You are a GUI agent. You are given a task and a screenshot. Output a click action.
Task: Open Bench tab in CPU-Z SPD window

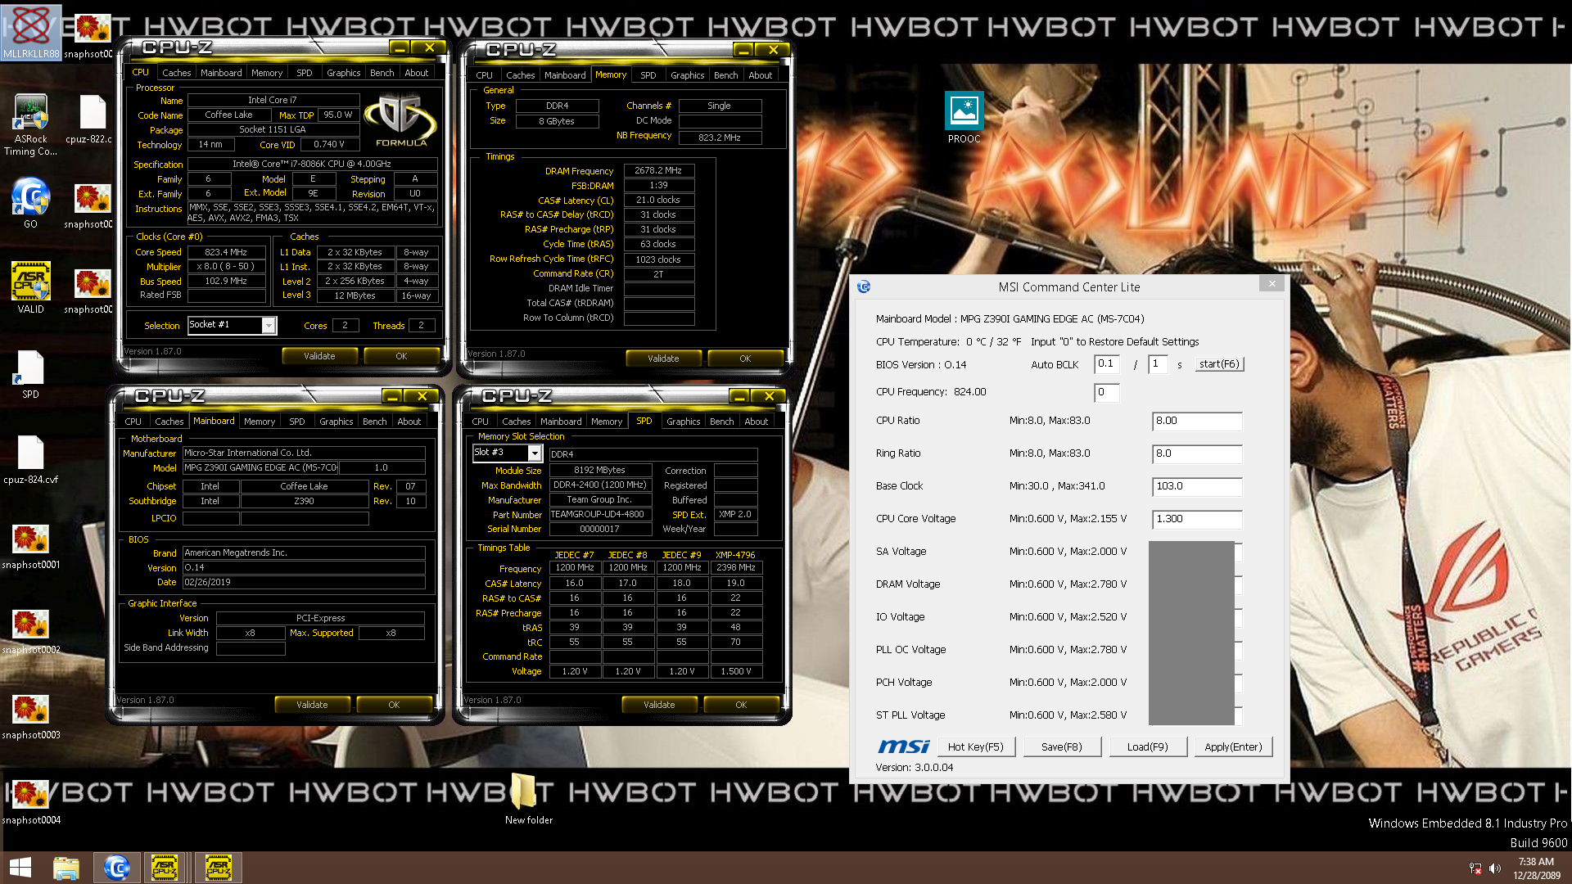(x=721, y=422)
